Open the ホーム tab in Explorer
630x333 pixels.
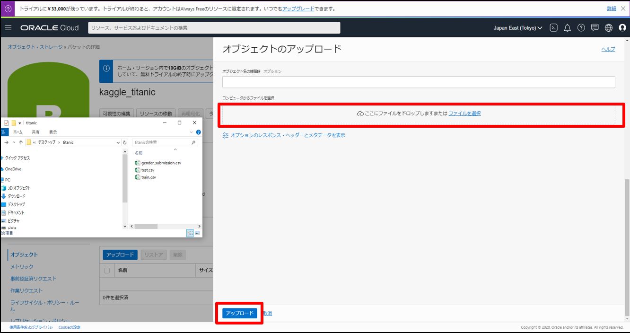pos(17,132)
